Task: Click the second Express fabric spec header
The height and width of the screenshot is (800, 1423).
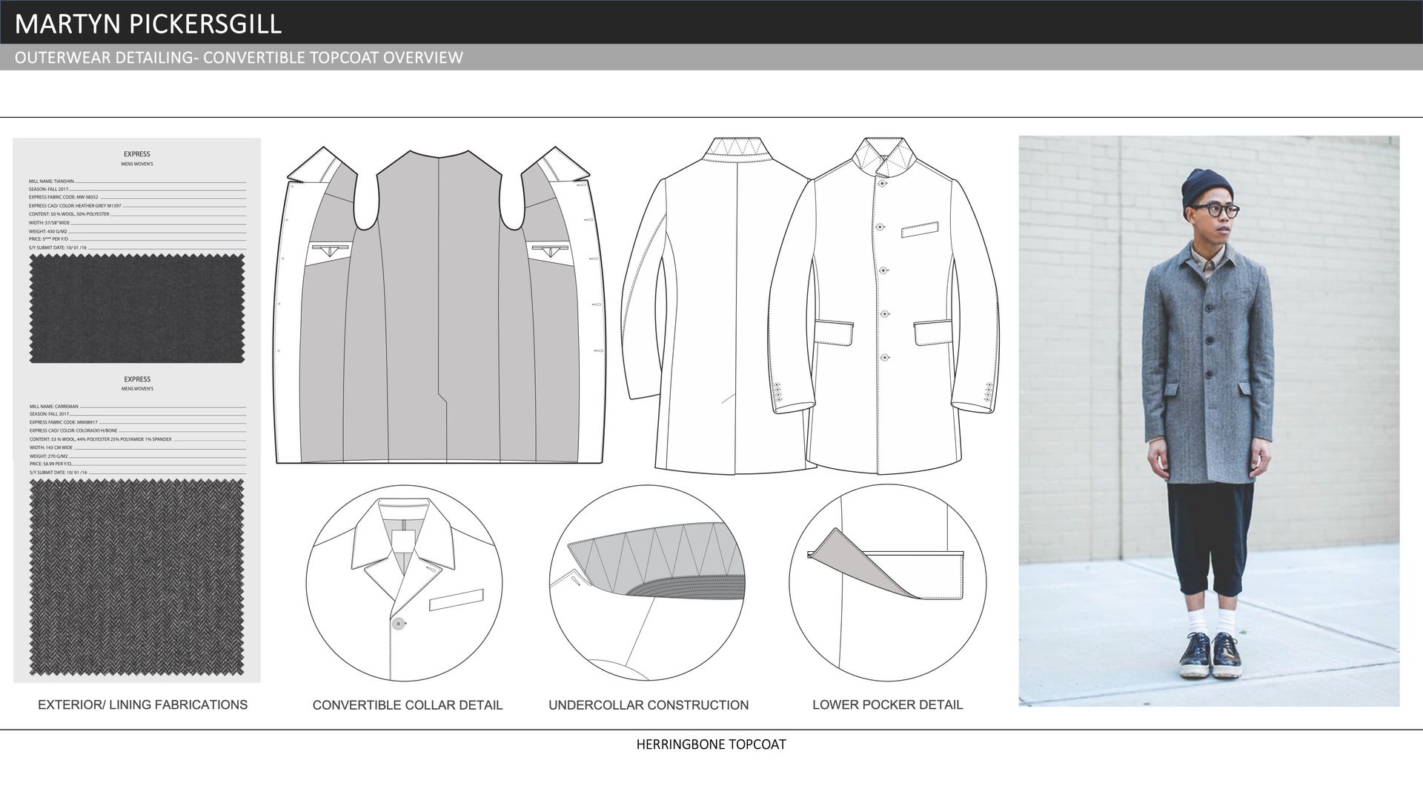Action: tap(137, 379)
